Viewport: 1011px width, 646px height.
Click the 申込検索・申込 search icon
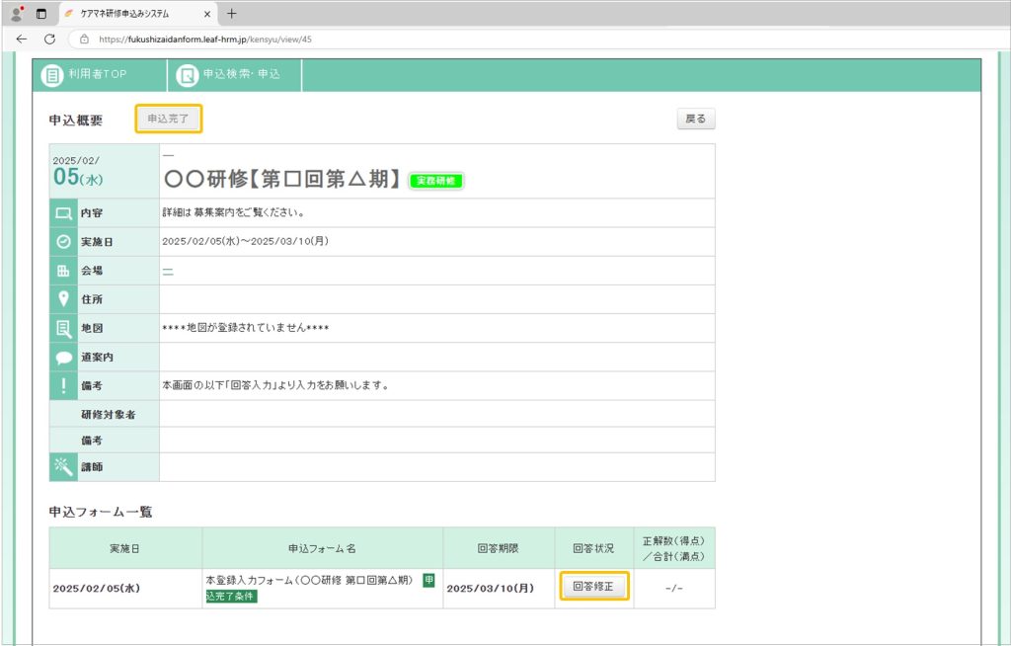pos(187,75)
